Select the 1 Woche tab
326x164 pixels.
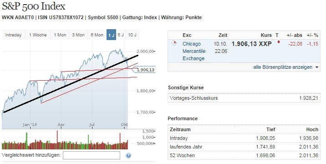click(38, 35)
